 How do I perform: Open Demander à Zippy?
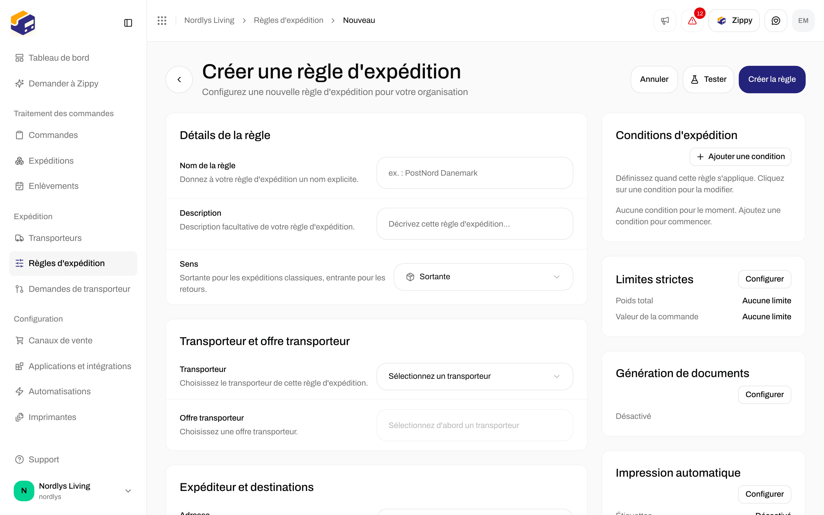73,84
